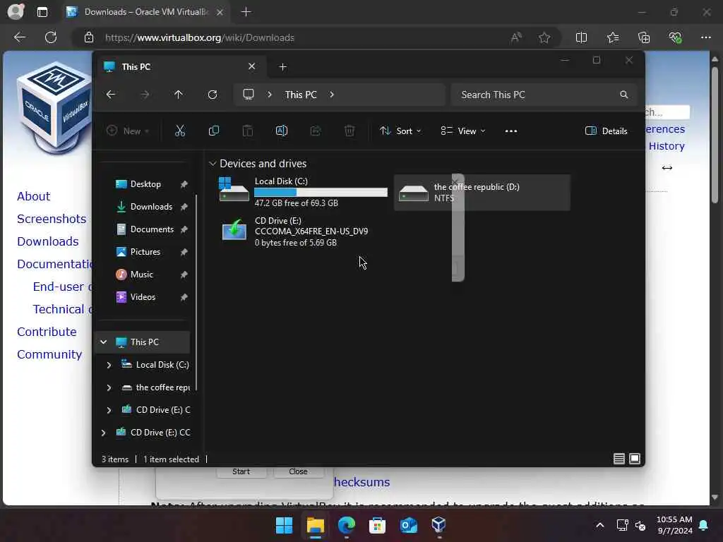
Task: Click the Close button below Explorer window
Action: pos(298,471)
